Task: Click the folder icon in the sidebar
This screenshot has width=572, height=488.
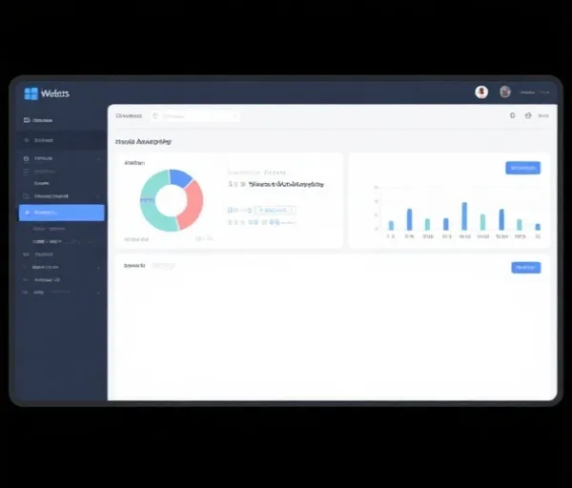Action: pos(26,195)
